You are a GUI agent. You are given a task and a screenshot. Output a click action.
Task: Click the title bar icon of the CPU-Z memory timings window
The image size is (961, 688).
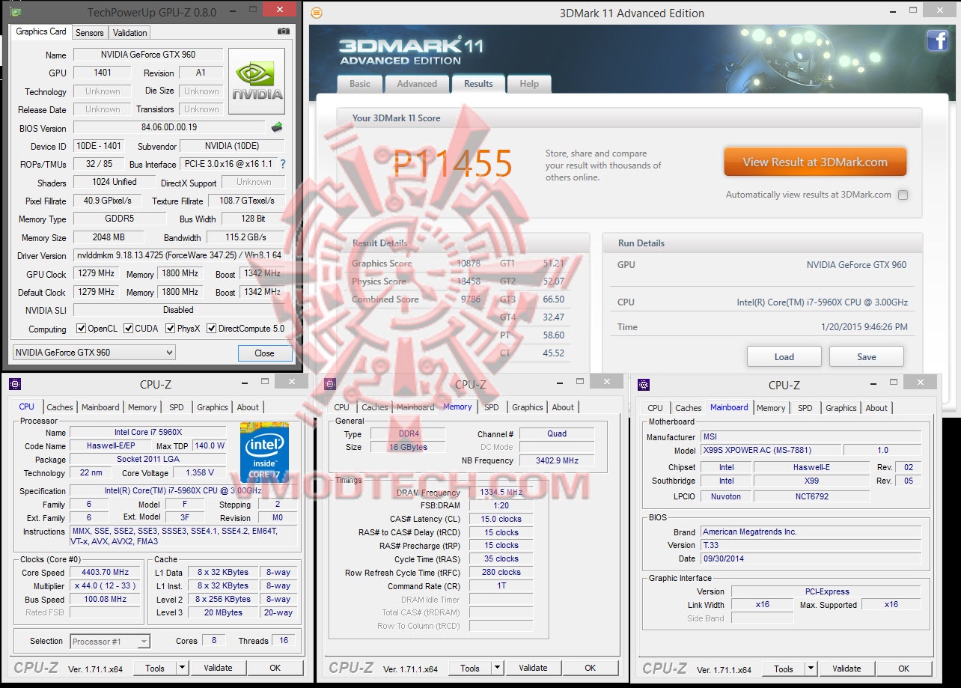(x=329, y=384)
